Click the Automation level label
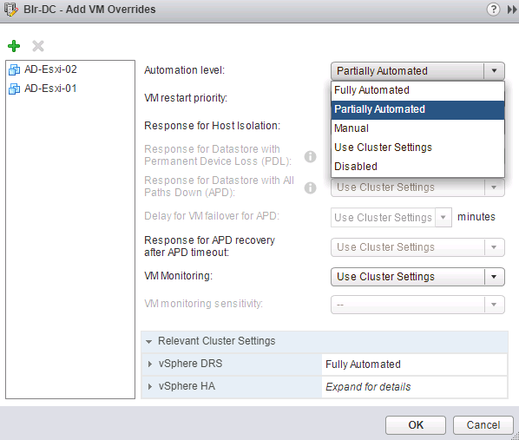 tap(184, 70)
